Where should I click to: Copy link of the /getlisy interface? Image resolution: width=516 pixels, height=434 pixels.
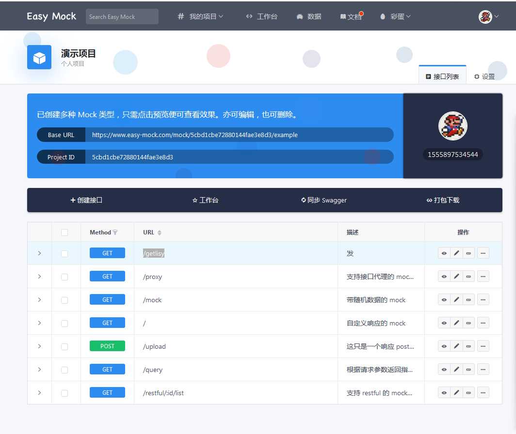(468, 253)
